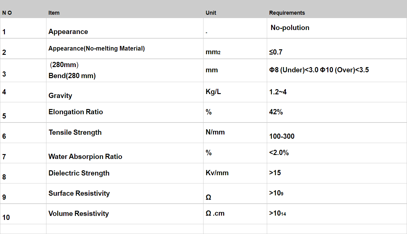Select the 'Surface Resistivity' cell
Screen dimensions: 407x234
124,194
